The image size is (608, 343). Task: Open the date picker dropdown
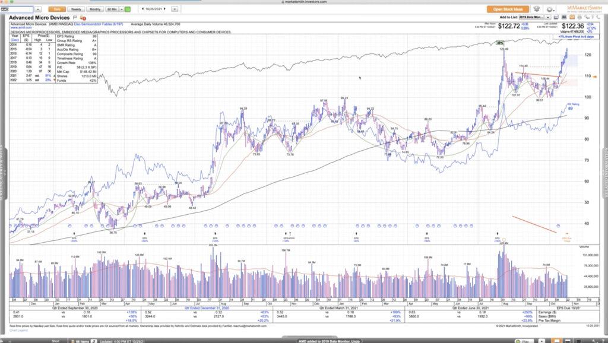pyautogui.click(x=175, y=9)
